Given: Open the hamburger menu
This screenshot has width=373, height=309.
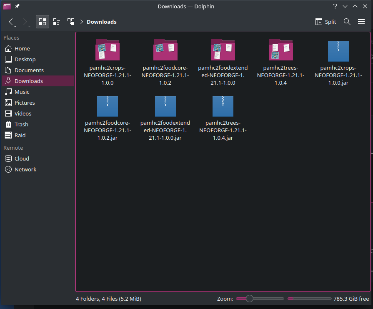Looking at the screenshot, I should tap(361, 22).
